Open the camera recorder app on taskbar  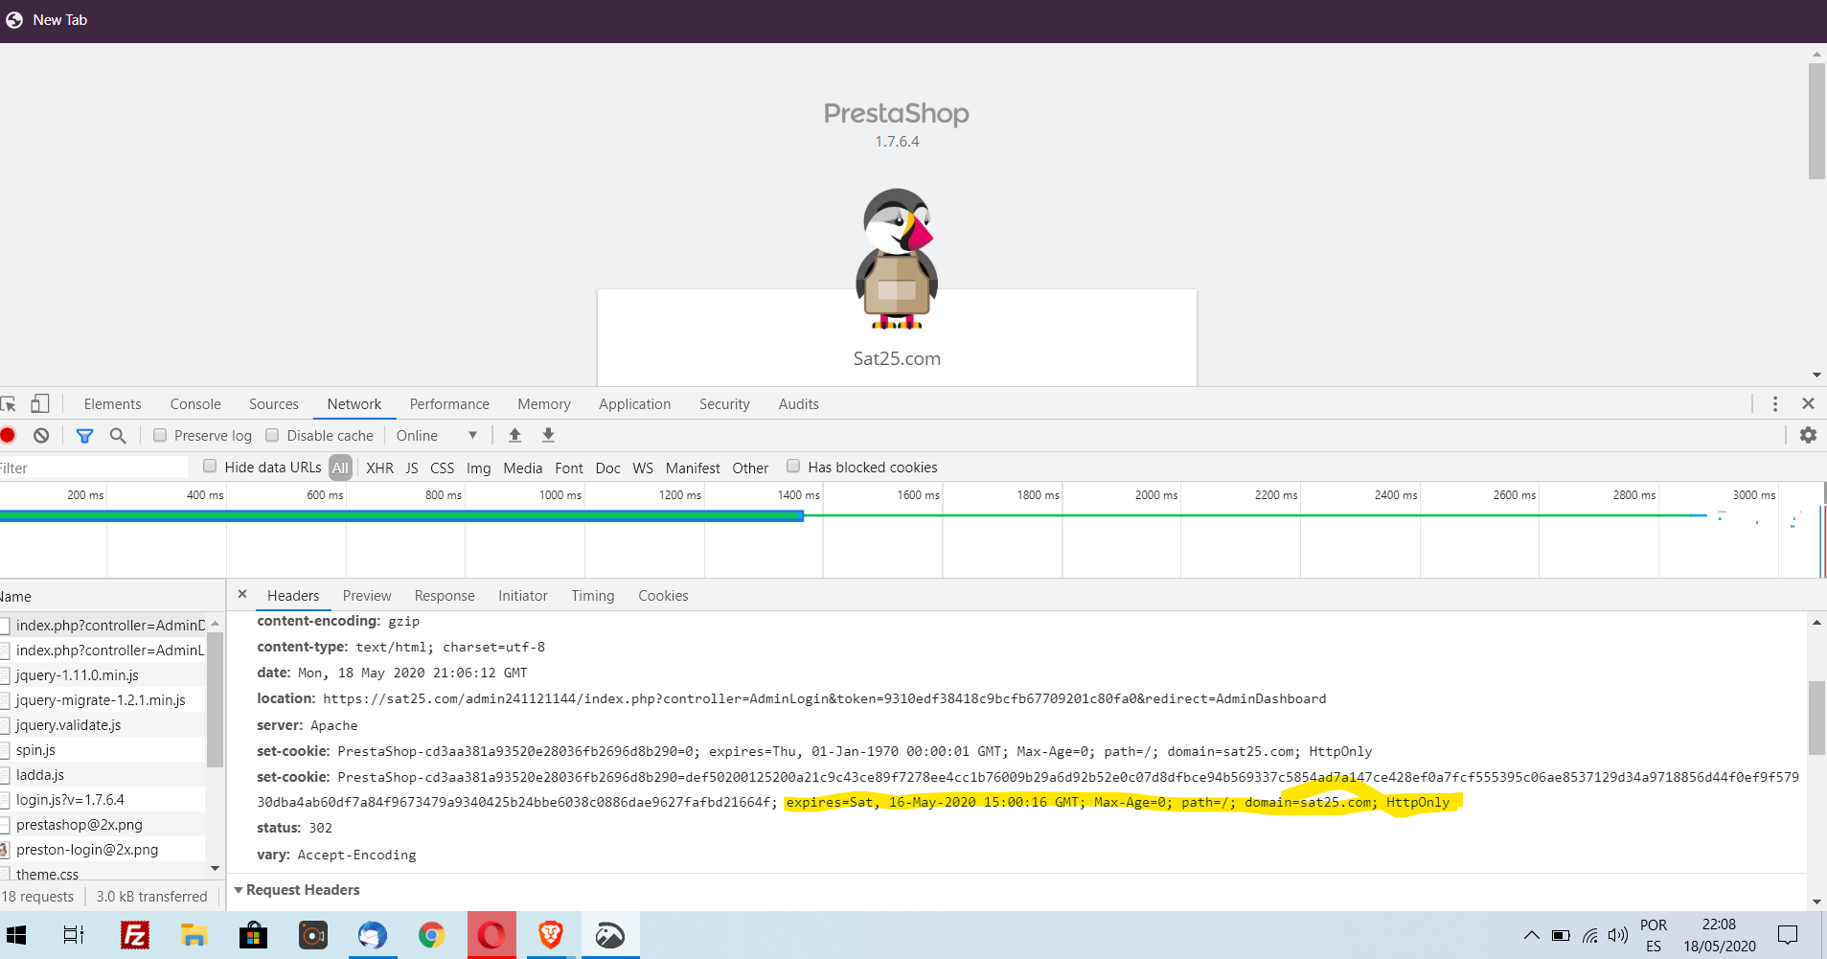click(x=312, y=935)
